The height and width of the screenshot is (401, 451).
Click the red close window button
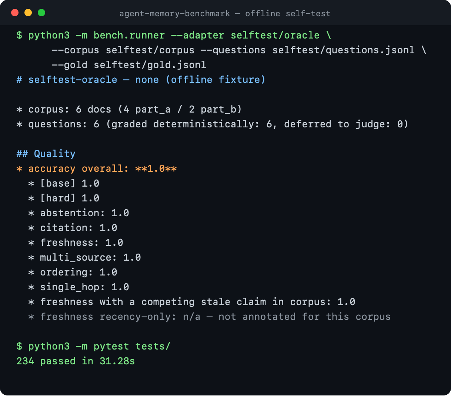point(15,13)
